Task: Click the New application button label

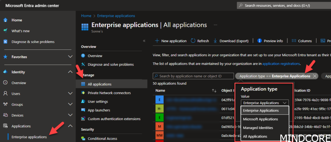Action: click(174, 41)
